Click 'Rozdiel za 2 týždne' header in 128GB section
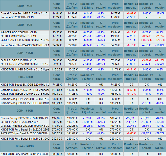Viewport: 166px width, 156px height. click(x=87, y=146)
